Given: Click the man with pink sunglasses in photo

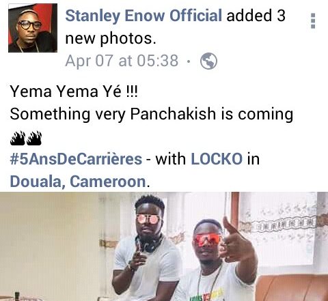Looking at the screenshot, I should [x=148, y=246].
